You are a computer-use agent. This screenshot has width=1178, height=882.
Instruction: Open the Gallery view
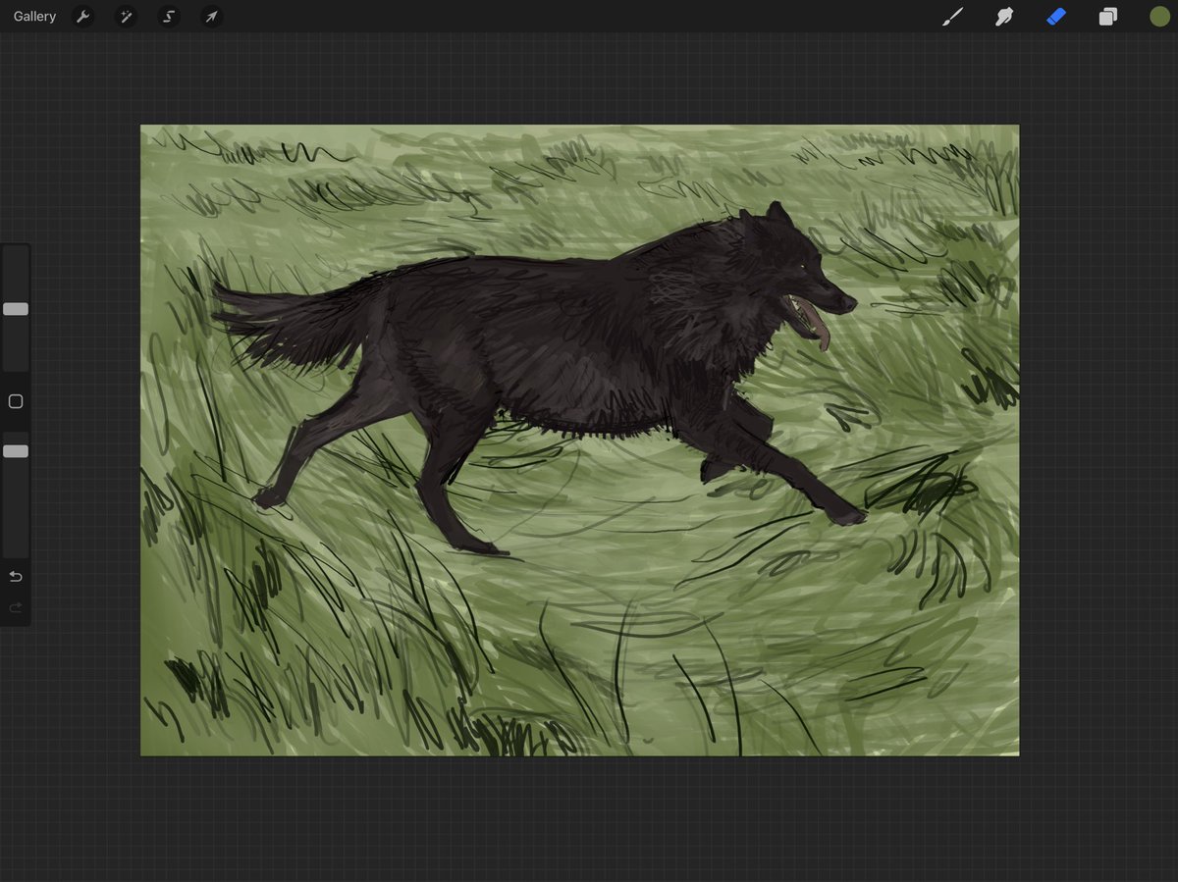pos(35,17)
